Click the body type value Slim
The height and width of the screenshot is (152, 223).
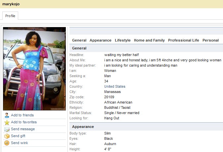(x=108, y=133)
